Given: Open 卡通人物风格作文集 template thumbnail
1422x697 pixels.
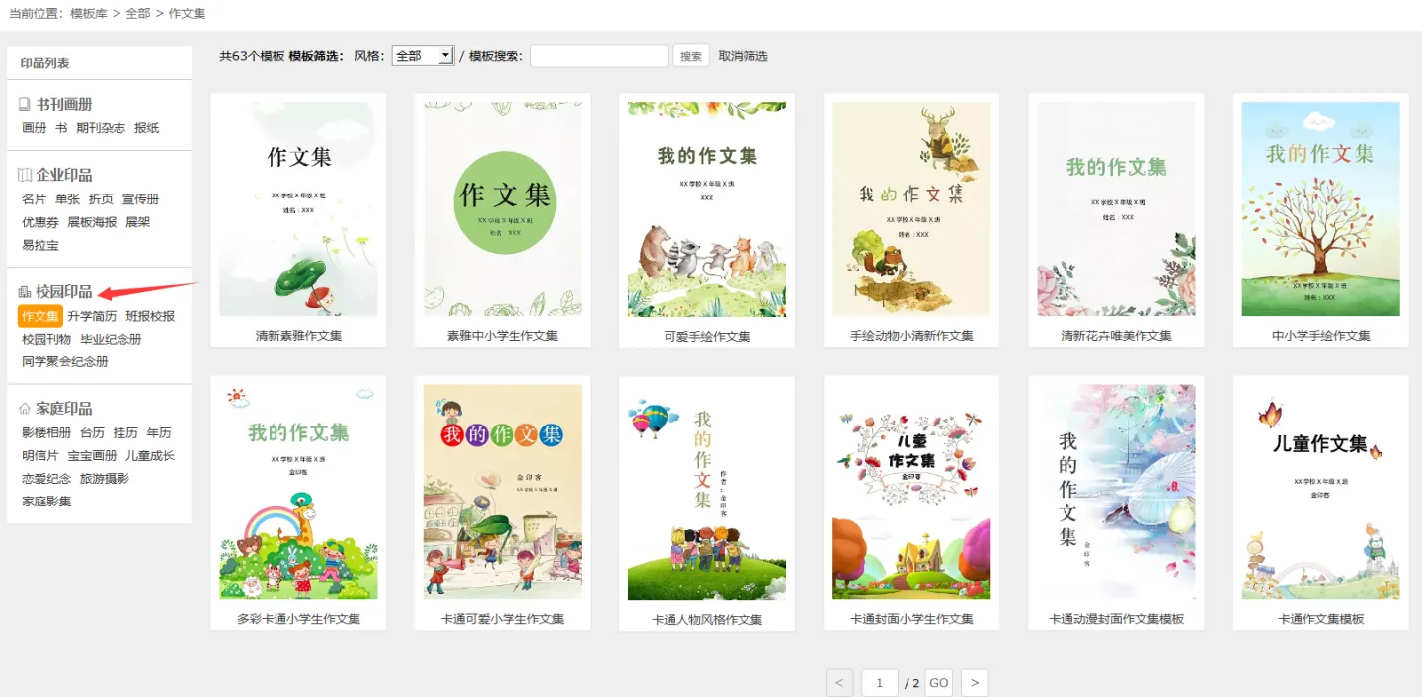Looking at the screenshot, I should pyautogui.click(x=707, y=492).
